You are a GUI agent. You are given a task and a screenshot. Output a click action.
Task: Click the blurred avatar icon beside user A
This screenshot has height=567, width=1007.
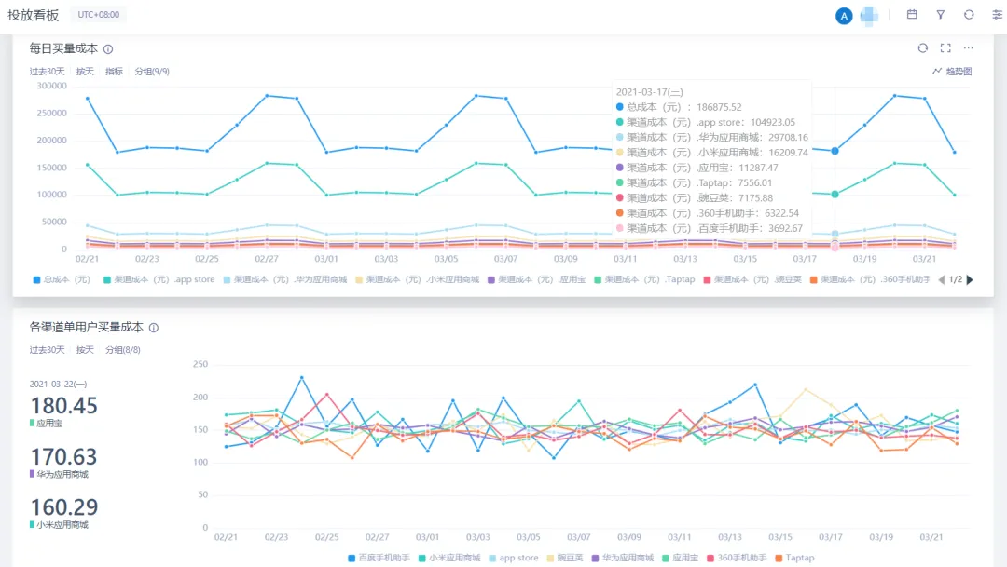[x=869, y=16]
